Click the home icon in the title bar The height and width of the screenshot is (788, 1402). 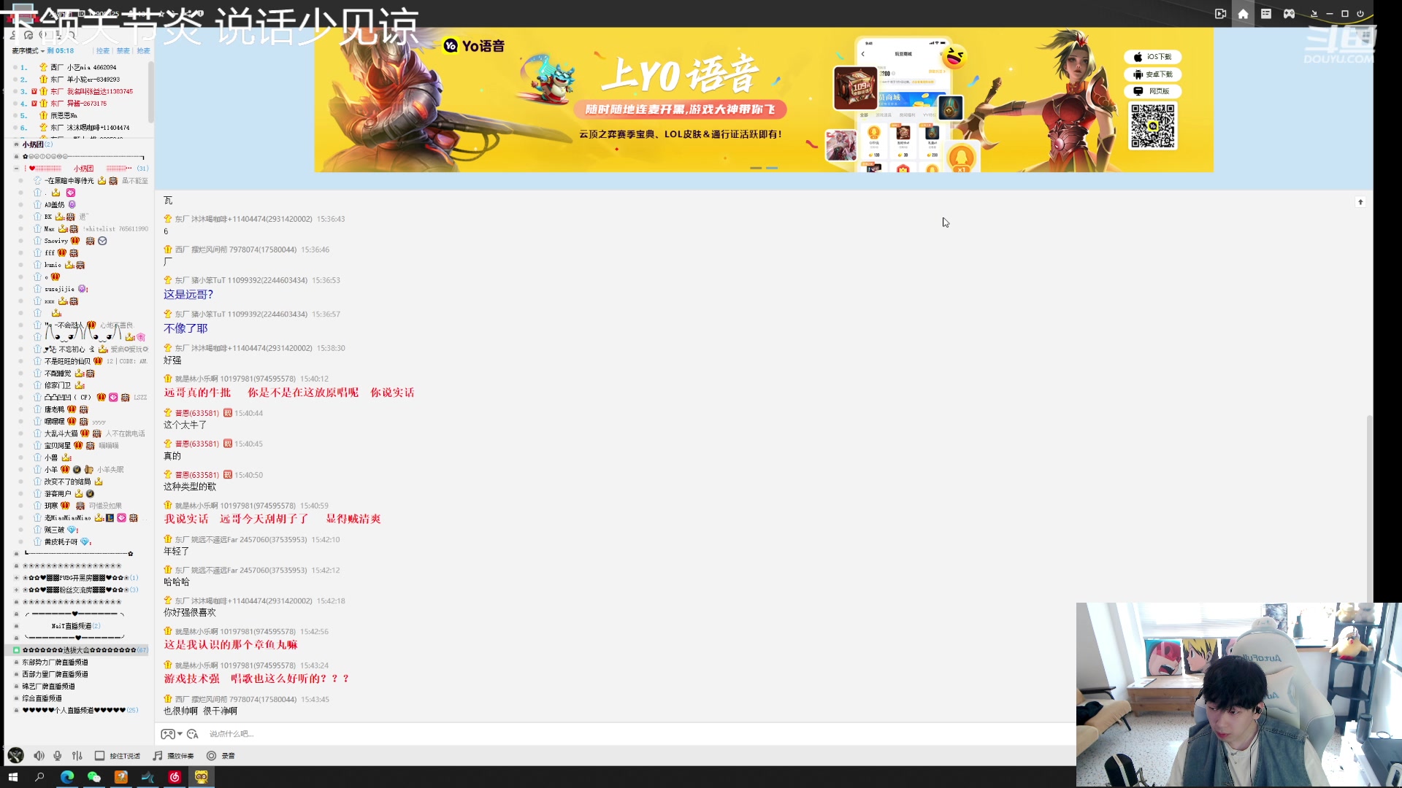(1244, 13)
